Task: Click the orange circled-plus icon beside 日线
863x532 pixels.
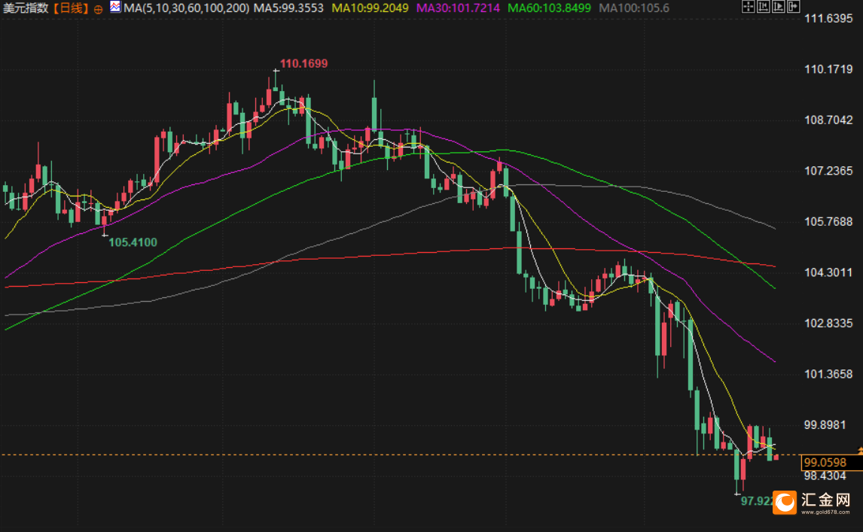Action: 98,9
